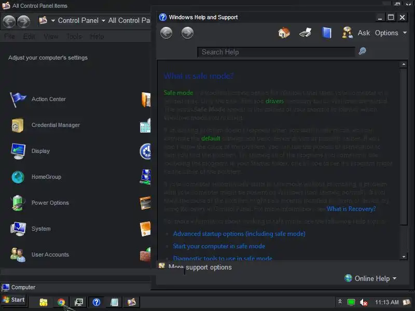Open the Start menu
Viewport: 415px width, 311px height.
pyautogui.click(x=14, y=300)
